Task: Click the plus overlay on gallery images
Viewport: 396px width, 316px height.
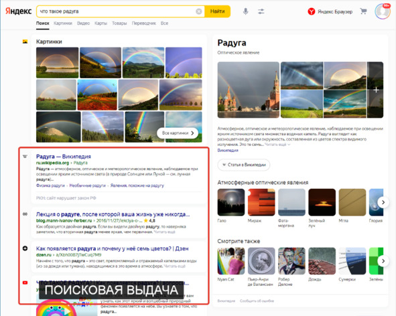Action: [x=376, y=90]
